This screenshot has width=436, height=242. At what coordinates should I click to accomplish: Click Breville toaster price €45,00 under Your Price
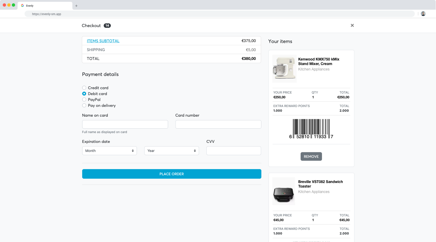point(279,220)
